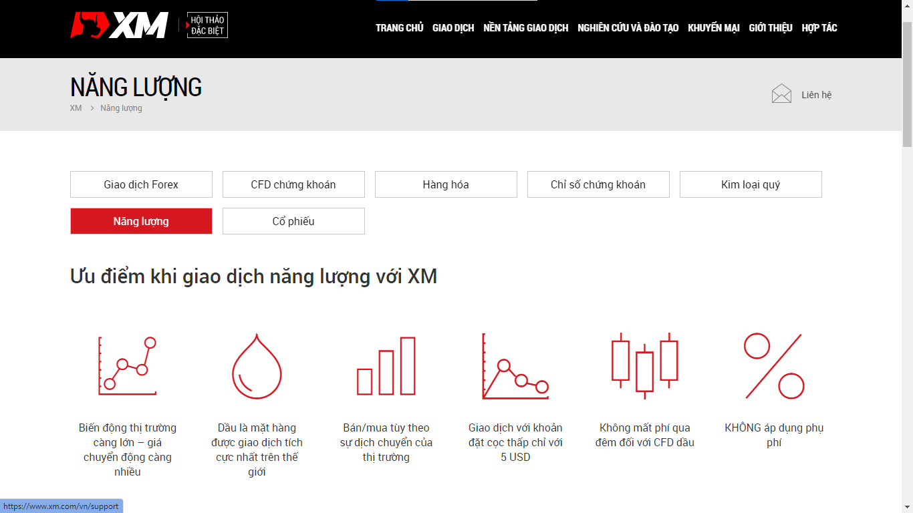Viewport: 913px width, 513px height.
Task: Click the percent sign icon
Action: point(774,366)
